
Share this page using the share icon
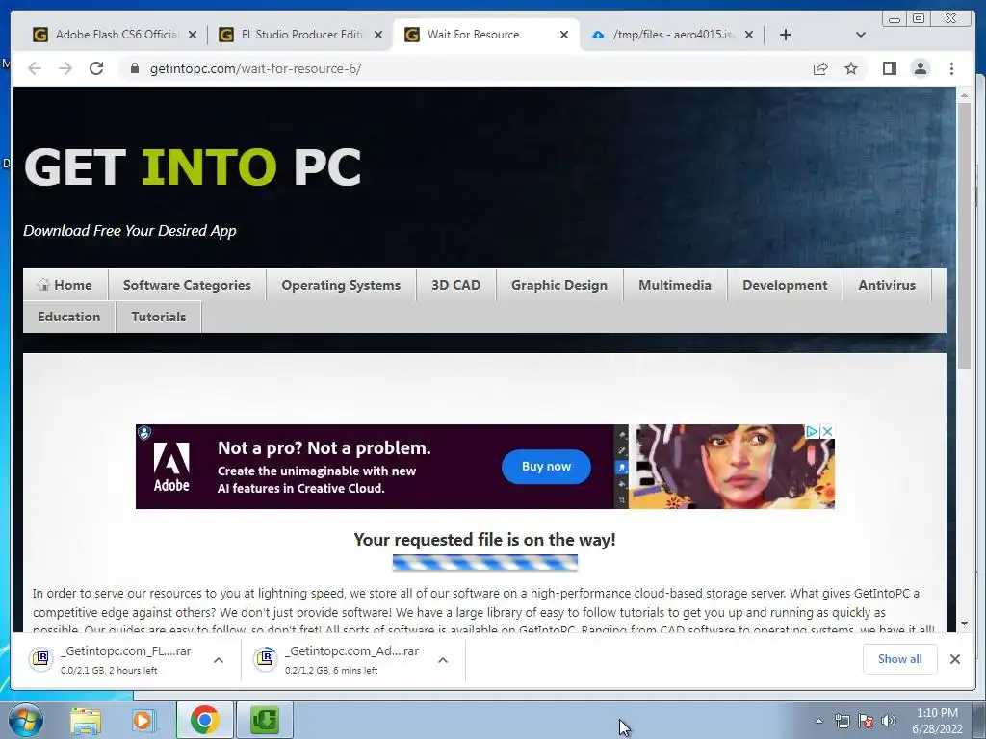click(x=820, y=68)
